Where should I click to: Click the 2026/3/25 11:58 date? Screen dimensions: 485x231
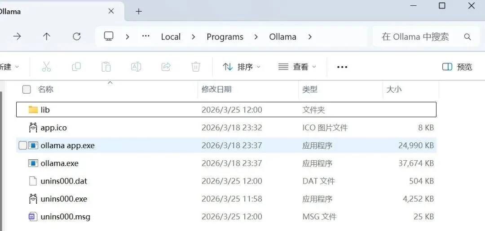(232, 199)
